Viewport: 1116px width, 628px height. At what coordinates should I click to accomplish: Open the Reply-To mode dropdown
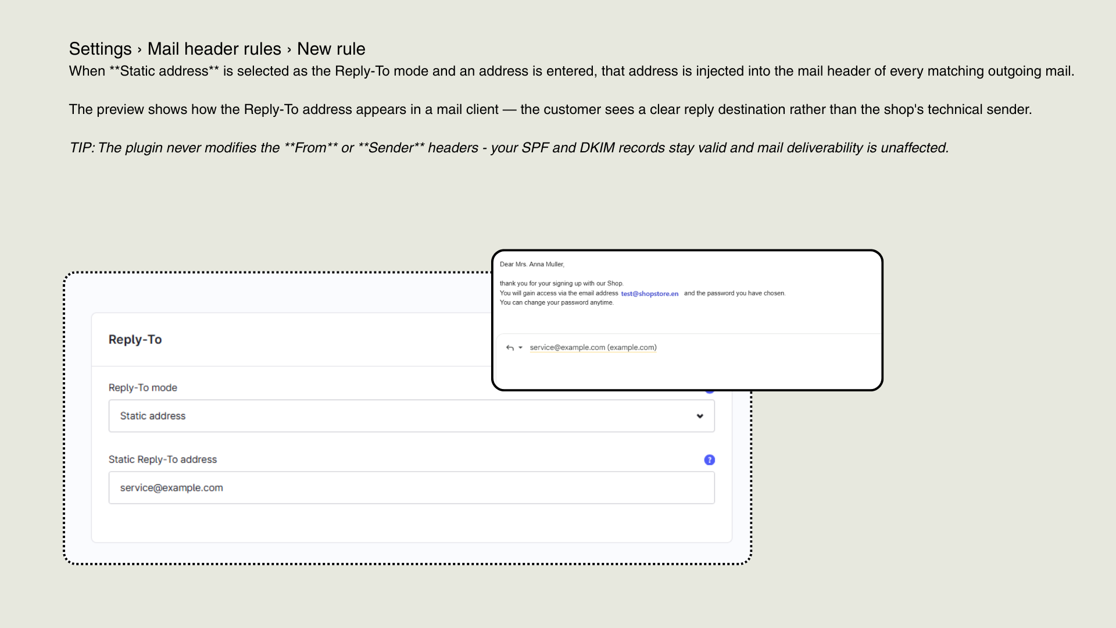(x=412, y=416)
